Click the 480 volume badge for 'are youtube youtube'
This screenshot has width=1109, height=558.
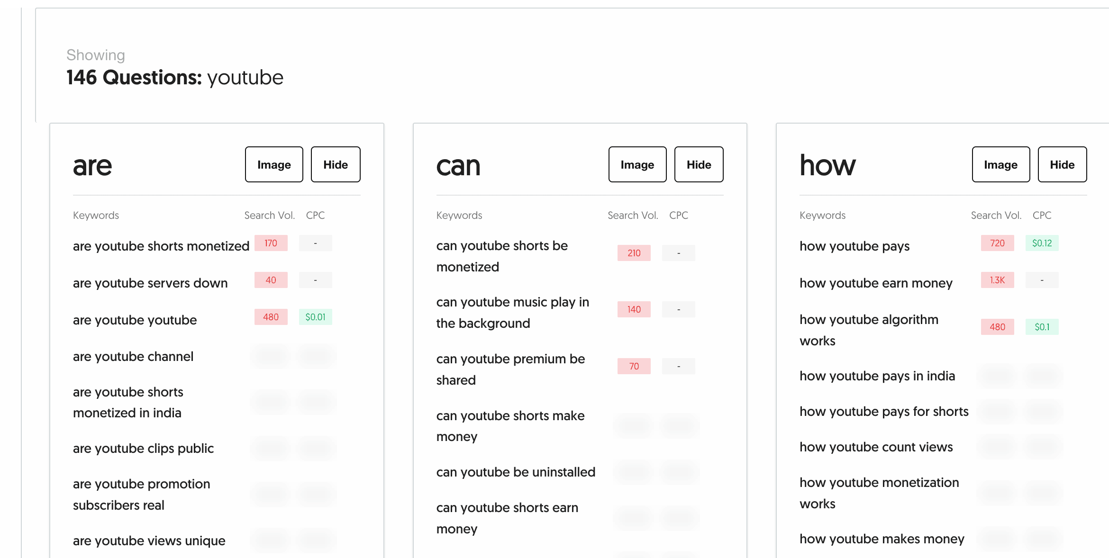coord(271,317)
